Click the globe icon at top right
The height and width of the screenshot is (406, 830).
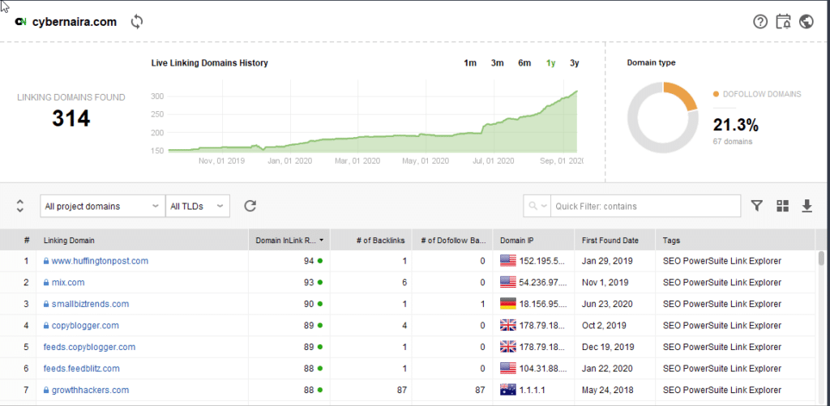click(806, 22)
